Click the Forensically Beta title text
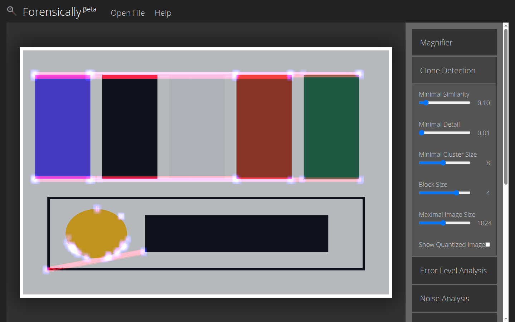Image resolution: width=515 pixels, height=322 pixels. pos(59,11)
